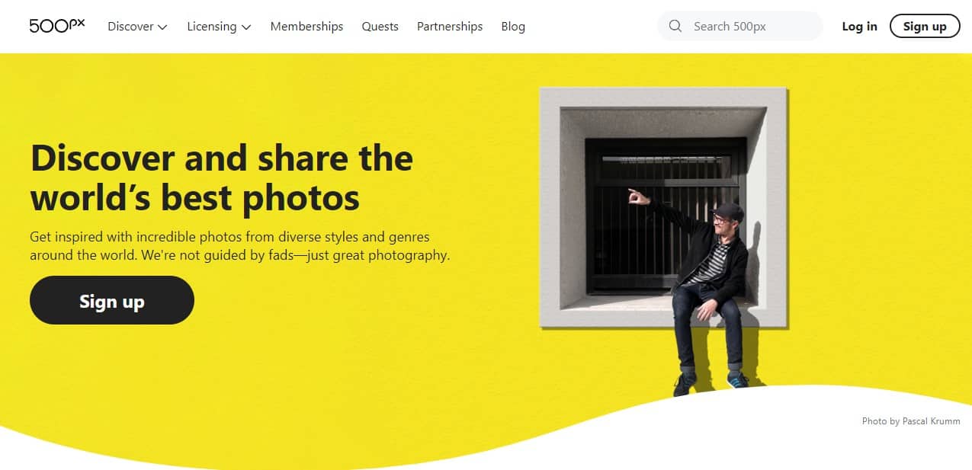Click the Log in link
Image resolution: width=972 pixels, height=470 pixels.
point(859,26)
